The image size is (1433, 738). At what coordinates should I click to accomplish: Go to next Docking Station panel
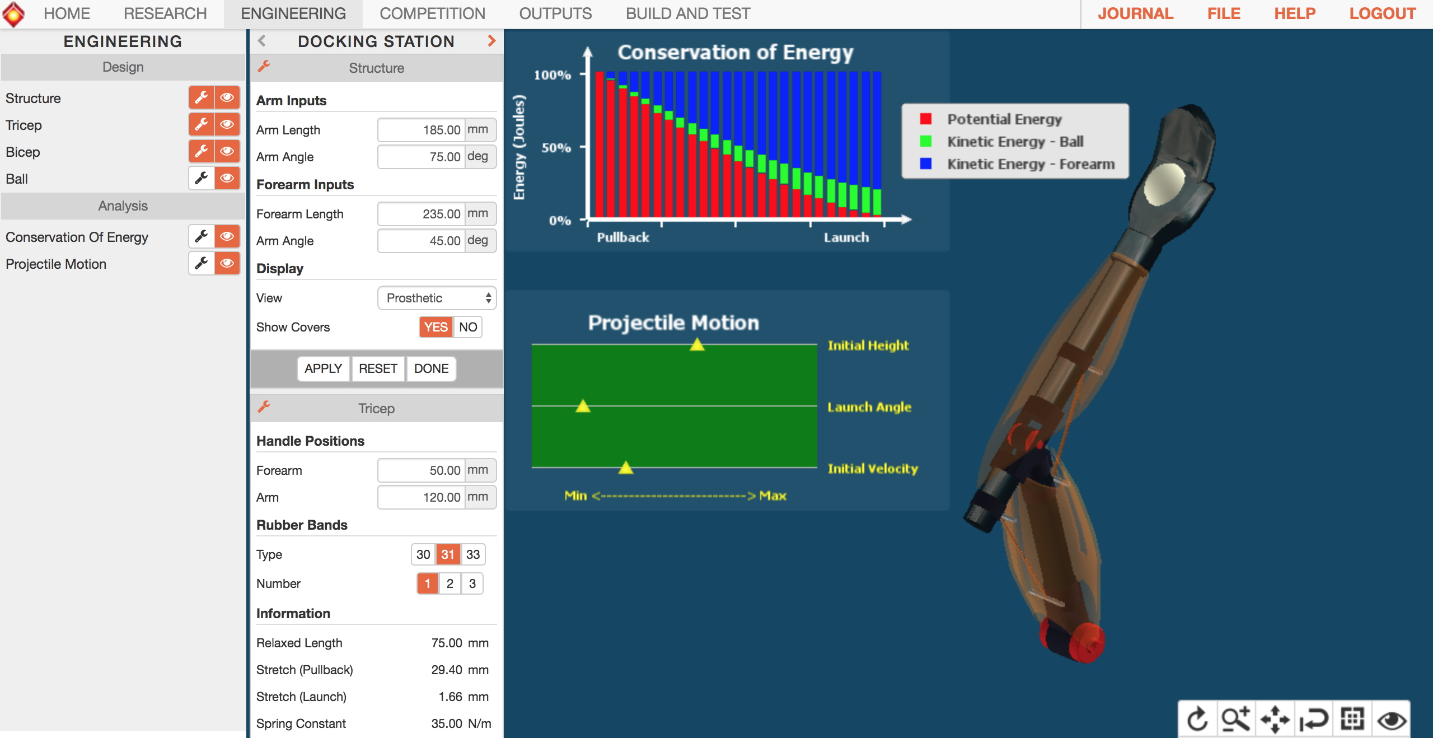pos(491,41)
